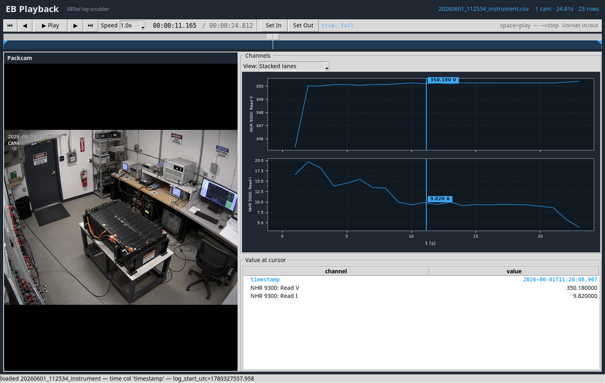
Task: Click the voltage plot 350.180 V label
Action: tap(443, 80)
